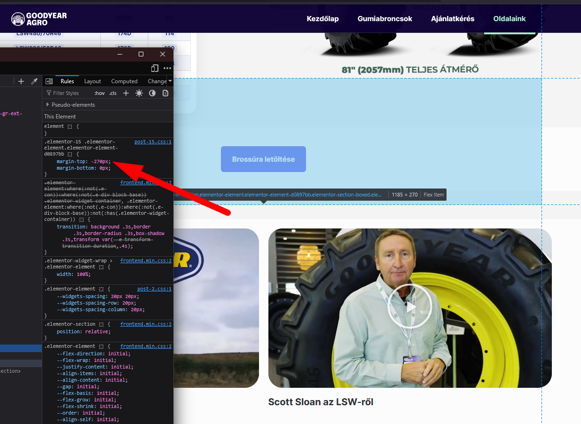Show remaining inspector tabs via the overflow arrow
The width and height of the screenshot is (581, 424).
coord(170,81)
